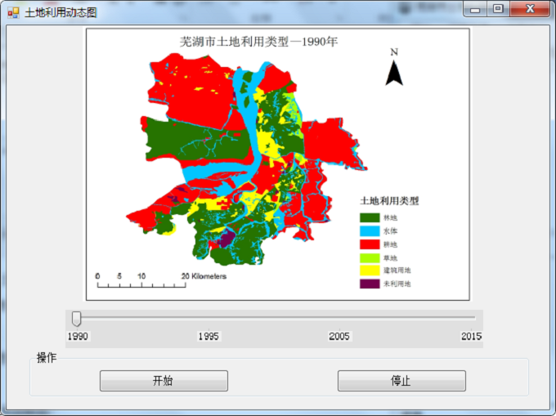556x416 pixels.
Task: Click the year slider thumb at 1990
Action: pos(76,318)
